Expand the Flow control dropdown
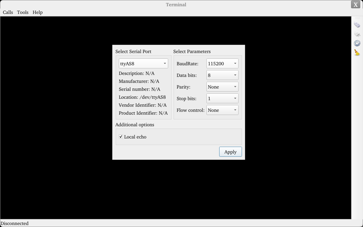The image size is (363, 227). [x=222, y=110]
